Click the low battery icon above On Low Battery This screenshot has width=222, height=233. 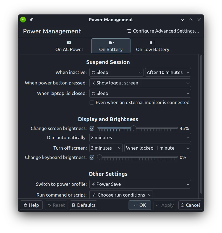tap(153, 43)
